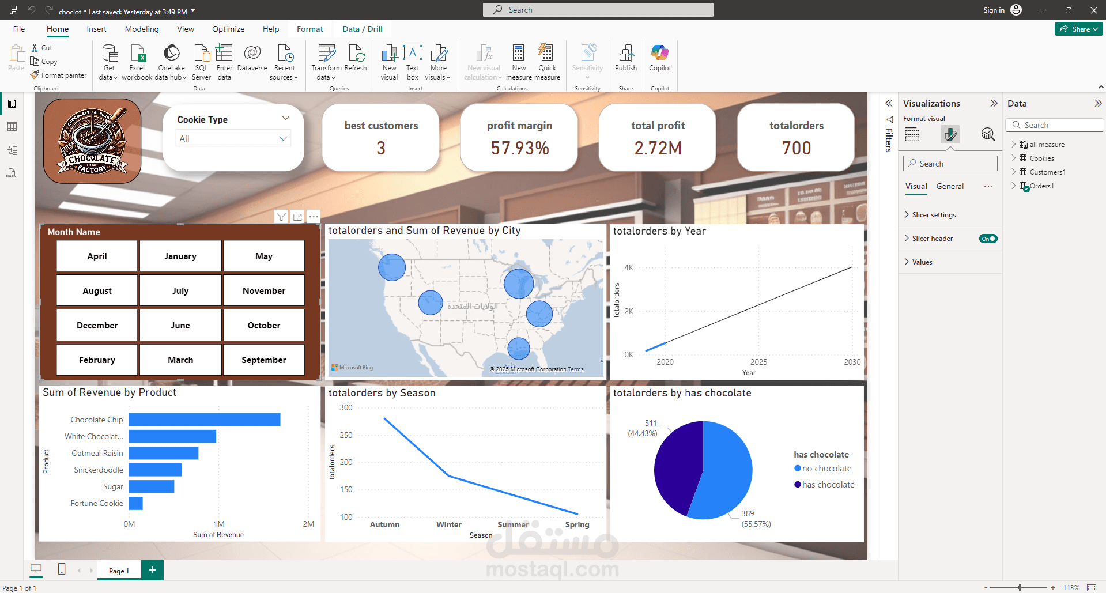The height and width of the screenshot is (593, 1106).
Task: Expand the all measure table
Action: click(x=1014, y=144)
